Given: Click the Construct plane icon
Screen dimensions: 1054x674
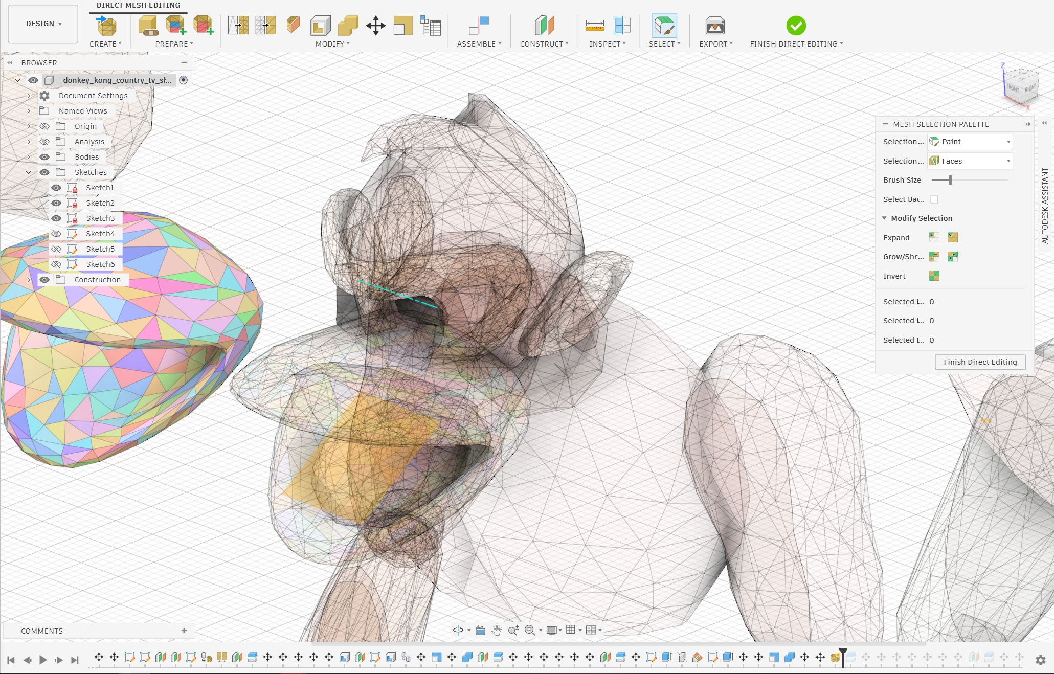Looking at the screenshot, I should point(544,25).
